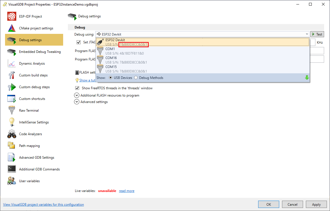Choose COM1 from the device list
Screen dimensions: 330x211
click(203, 51)
